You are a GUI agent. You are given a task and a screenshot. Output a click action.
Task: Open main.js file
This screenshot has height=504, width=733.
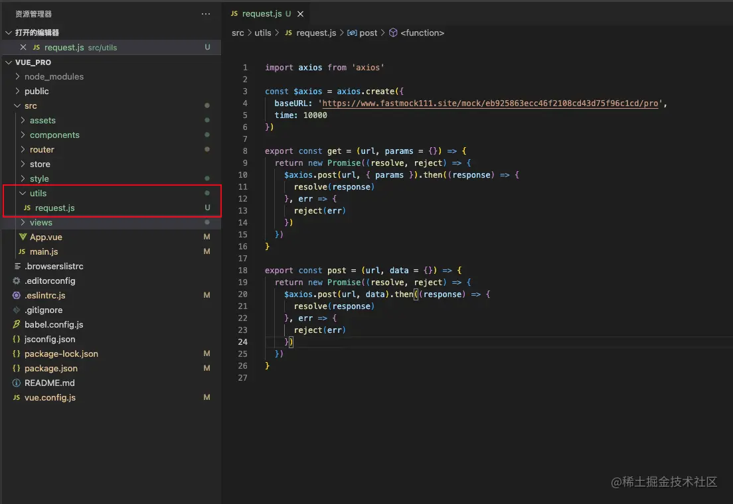pyautogui.click(x=44, y=251)
